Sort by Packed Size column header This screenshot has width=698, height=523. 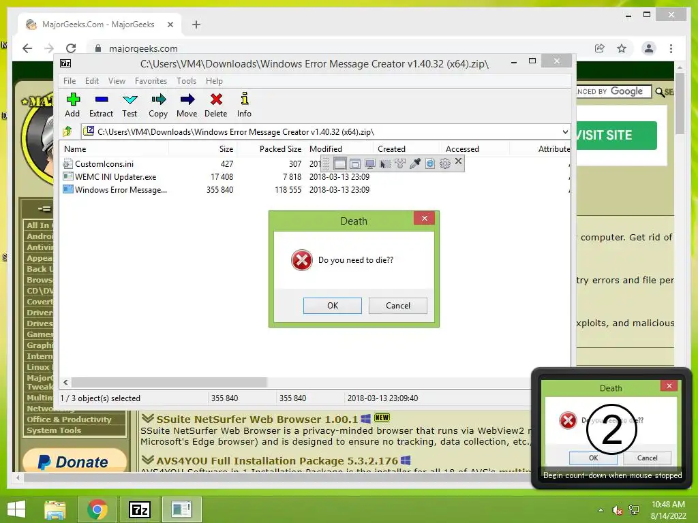click(271, 149)
